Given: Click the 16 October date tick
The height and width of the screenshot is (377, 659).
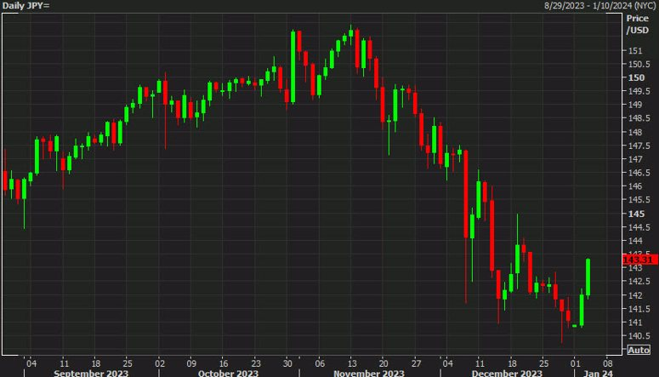Looking at the screenshot, I should pyautogui.click(x=224, y=363).
